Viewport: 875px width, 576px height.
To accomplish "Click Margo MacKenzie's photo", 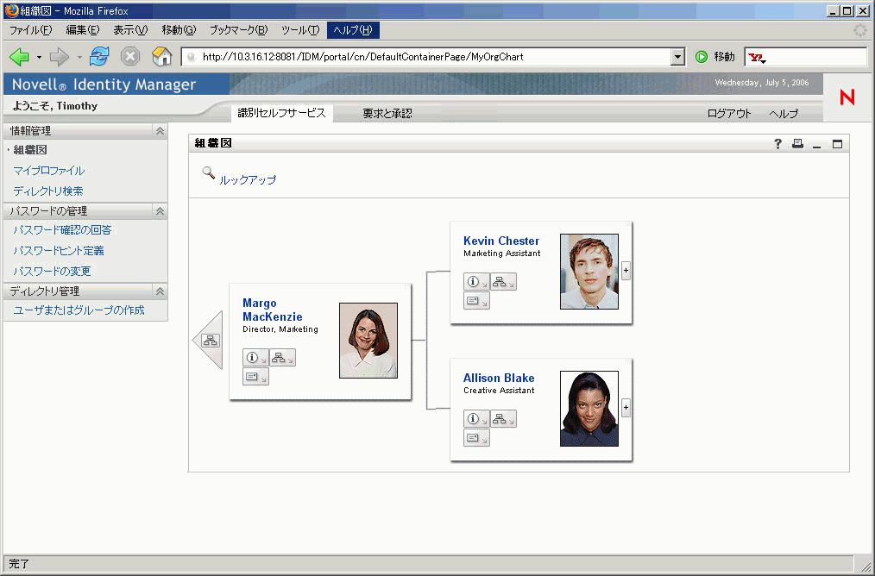I will [x=368, y=340].
